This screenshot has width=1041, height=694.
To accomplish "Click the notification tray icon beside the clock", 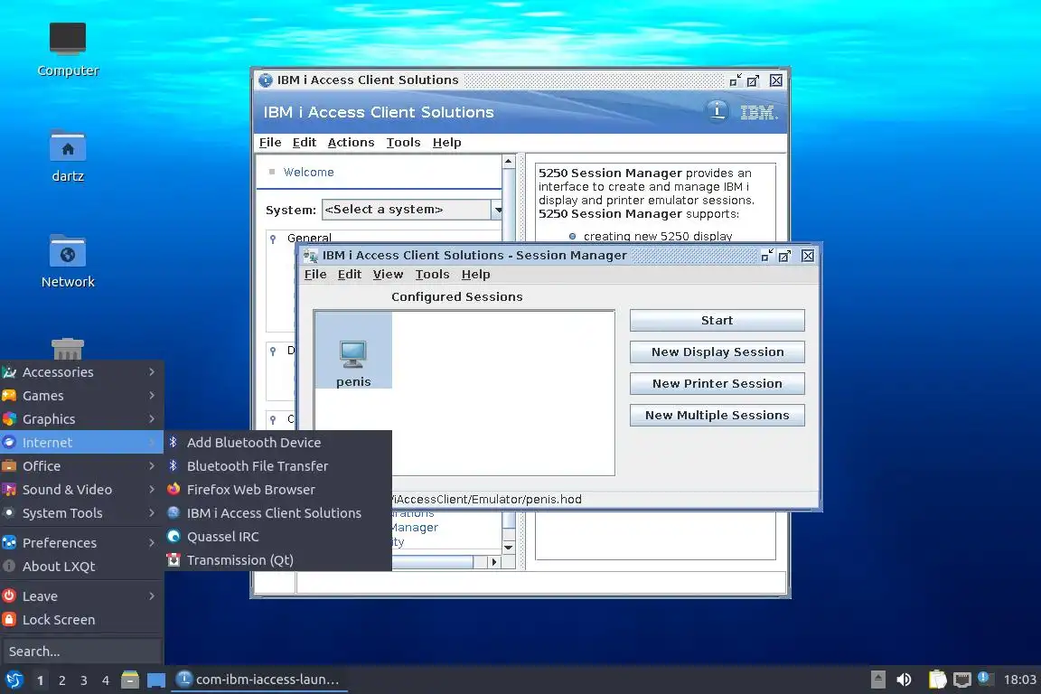I will [x=985, y=678].
